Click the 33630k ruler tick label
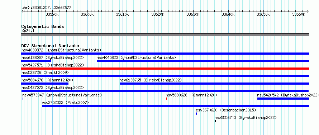Image resolution: width=319 pixels, height=135 pixels. (193, 14)
